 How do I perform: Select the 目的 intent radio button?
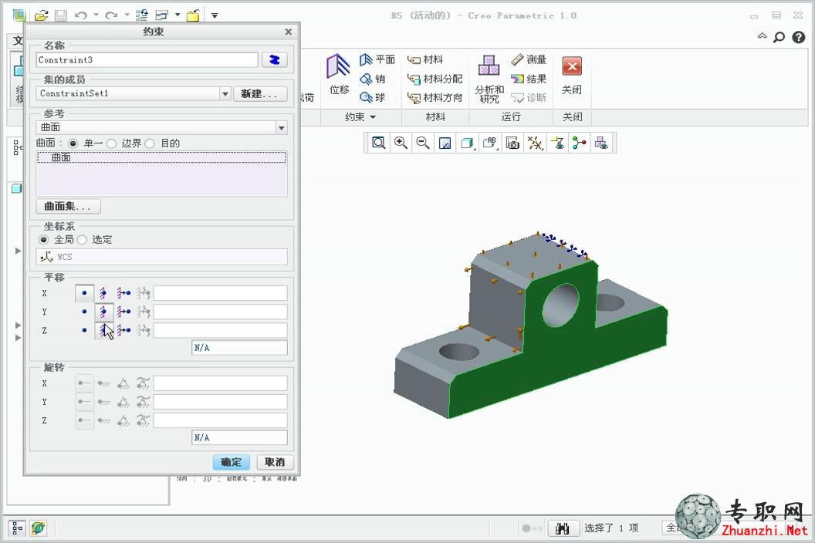(150, 143)
